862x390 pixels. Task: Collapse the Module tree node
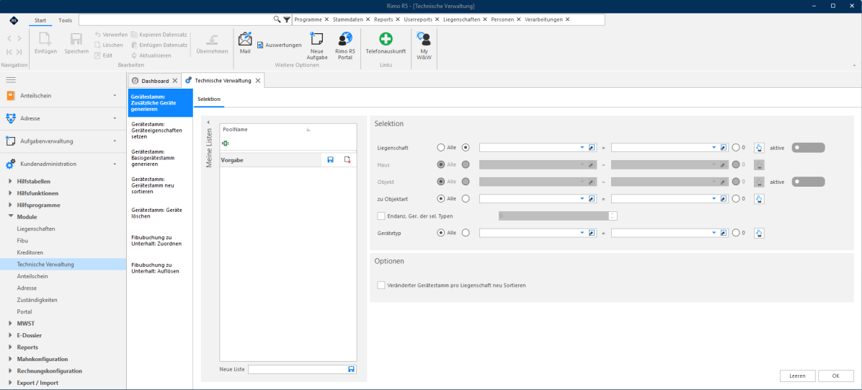(12, 217)
